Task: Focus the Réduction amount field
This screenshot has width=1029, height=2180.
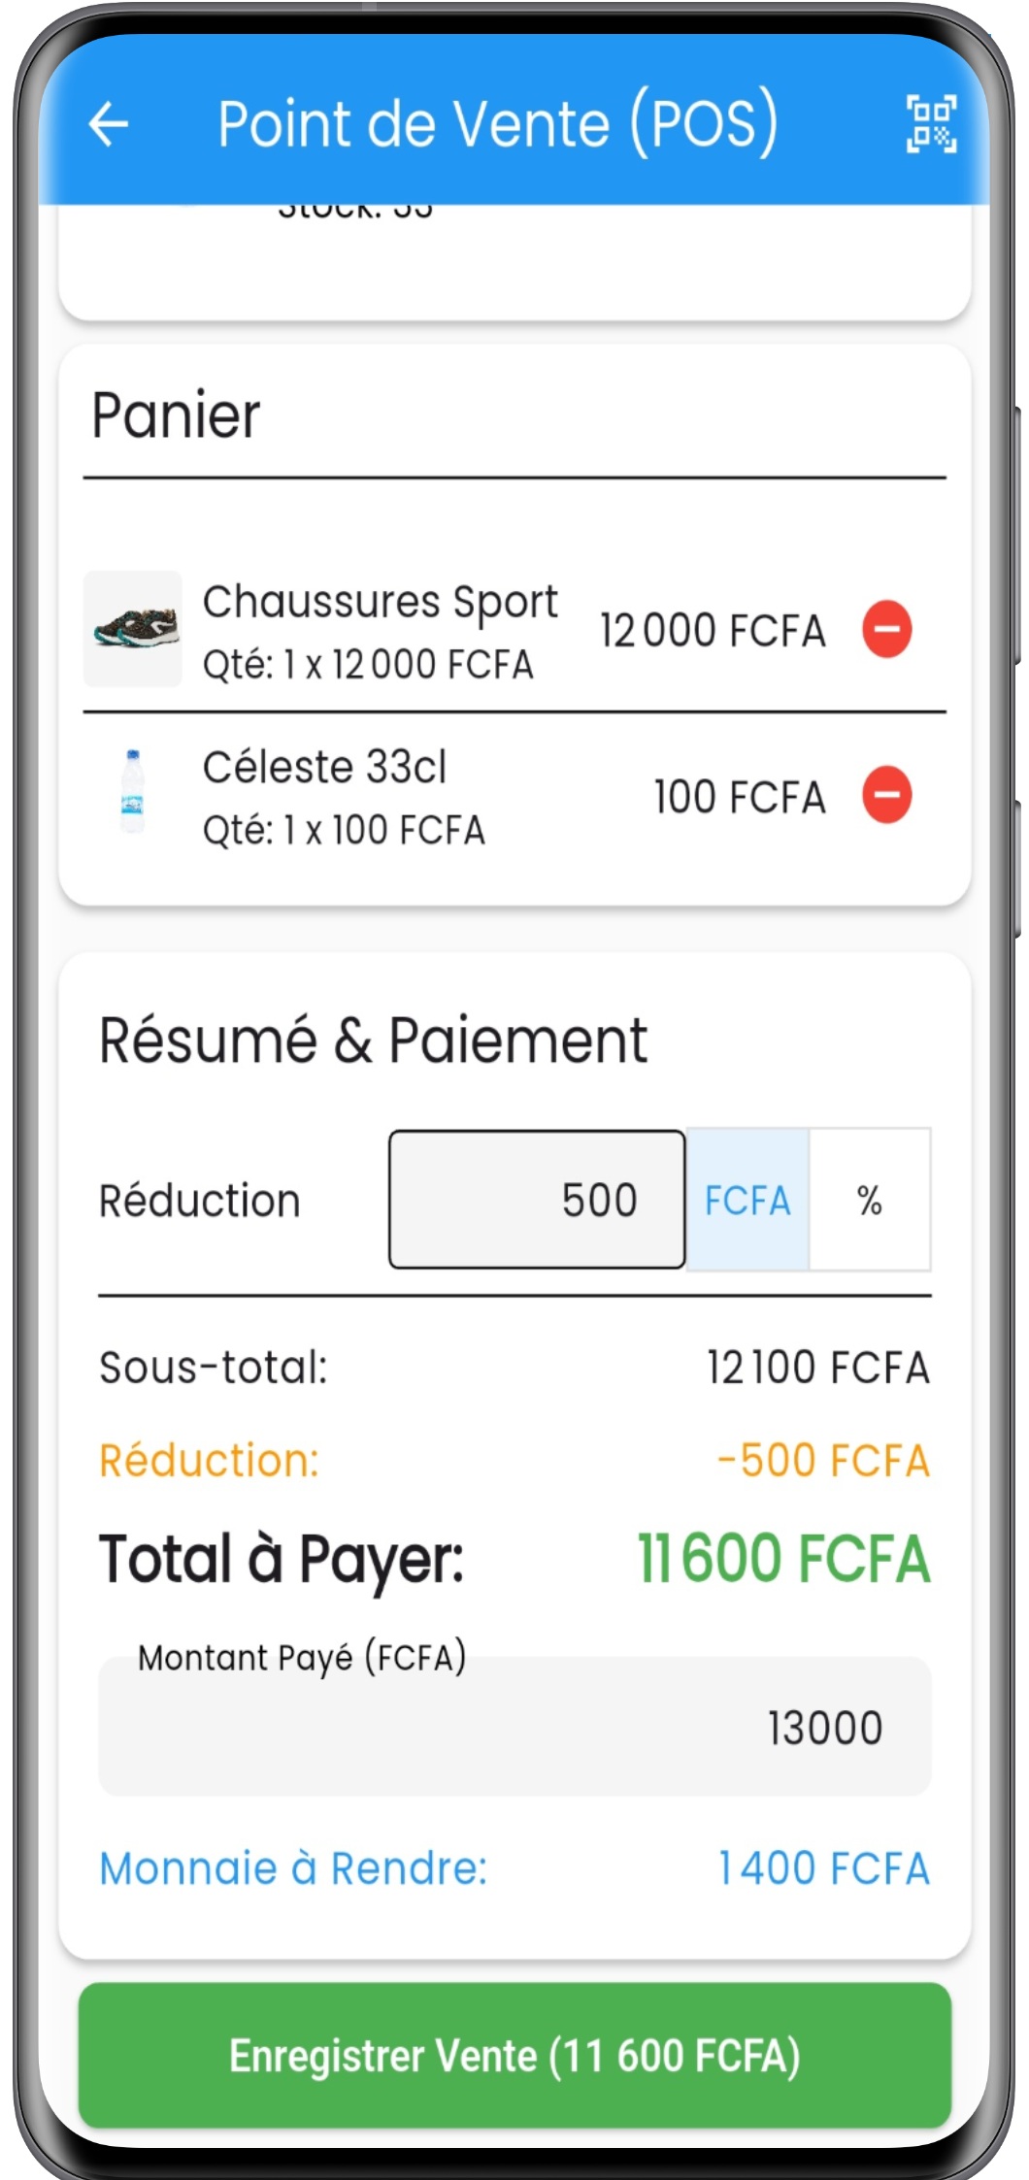Action: [537, 1200]
